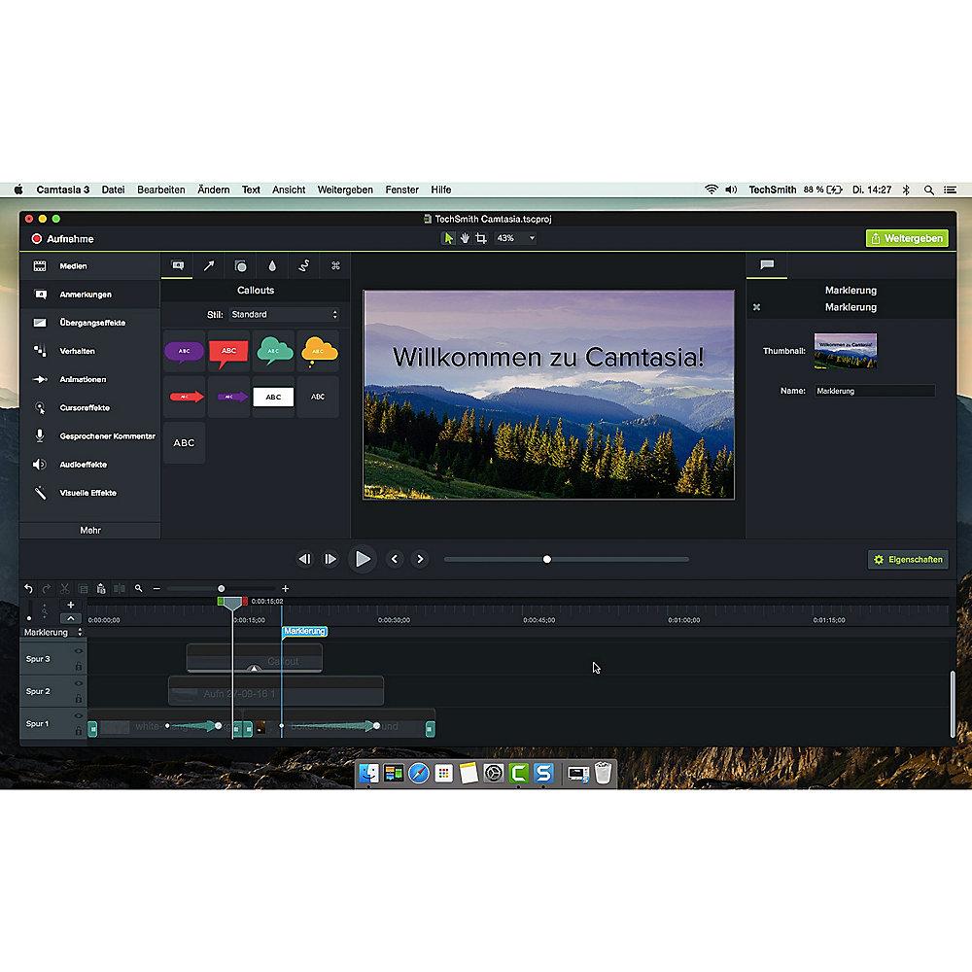The height and width of the screenshot is (972, 972).
Task: Select the crop tool in canvas toolbar
Action: 480,238
